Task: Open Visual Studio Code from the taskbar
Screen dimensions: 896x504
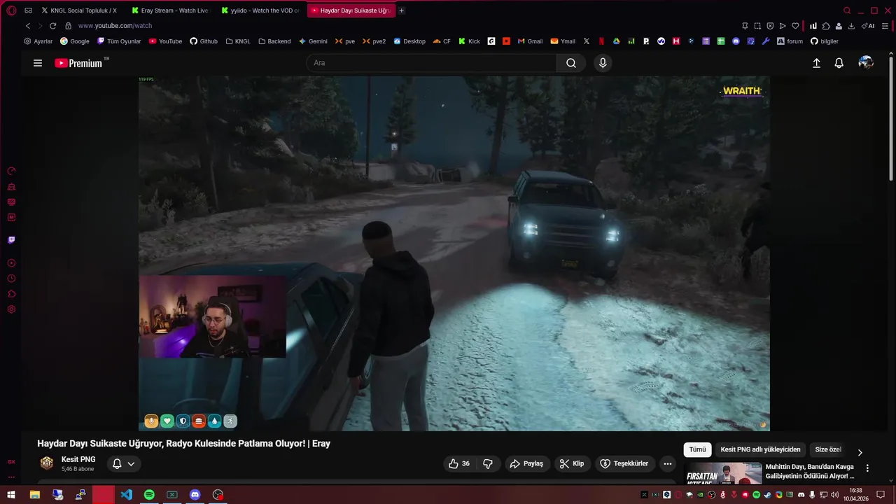Action: coord(126,495)
